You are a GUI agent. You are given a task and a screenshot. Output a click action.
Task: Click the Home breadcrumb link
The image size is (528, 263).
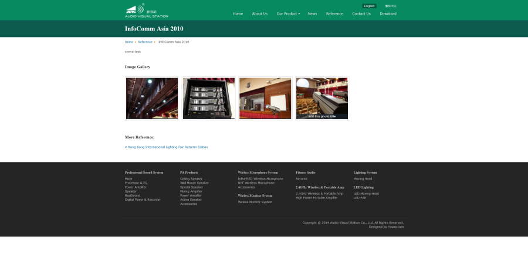(x=128, y=42)
